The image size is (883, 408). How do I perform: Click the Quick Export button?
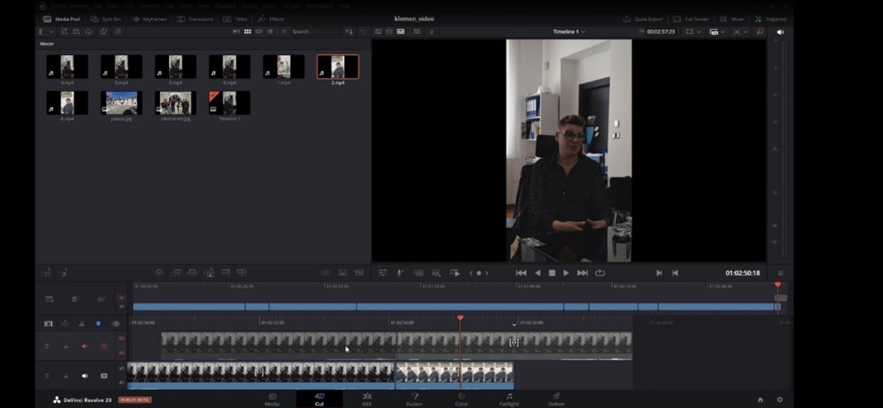point(642,19)
